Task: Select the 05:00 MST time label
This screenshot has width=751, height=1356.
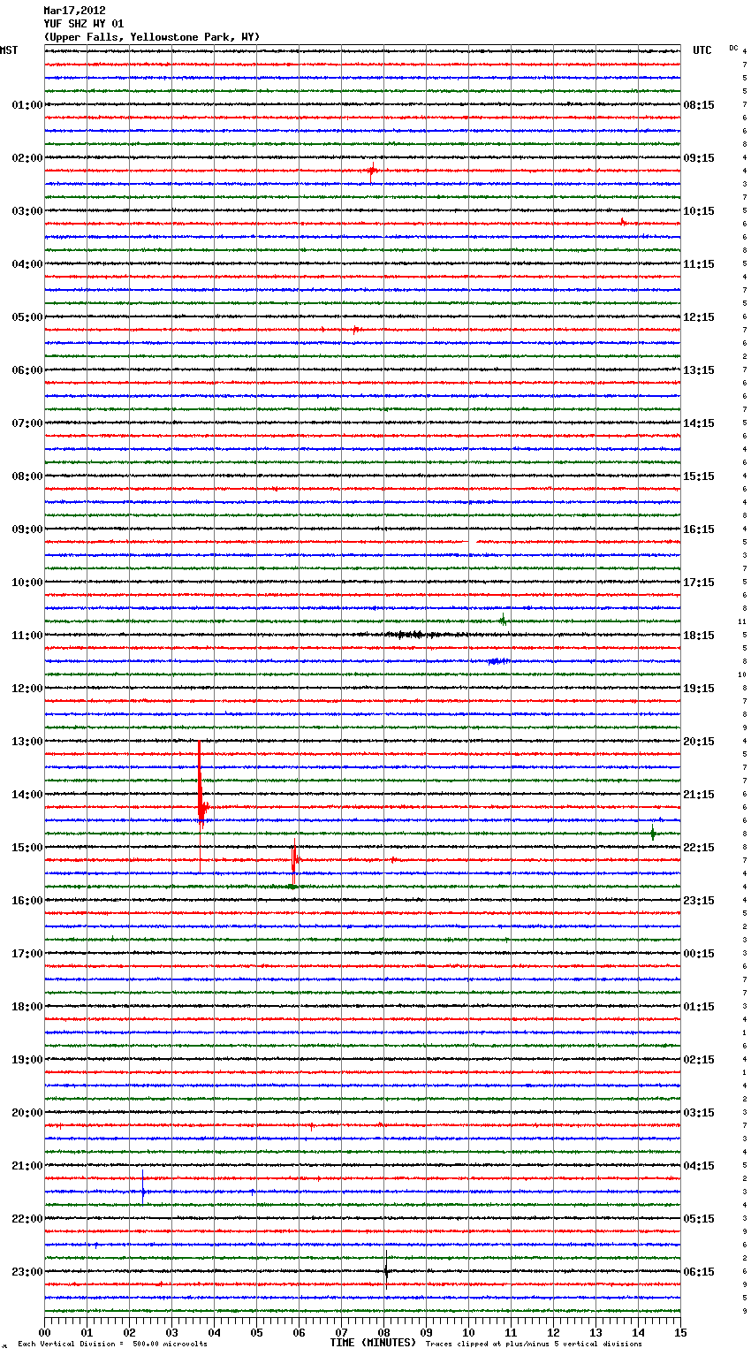Action: [27, 317]
